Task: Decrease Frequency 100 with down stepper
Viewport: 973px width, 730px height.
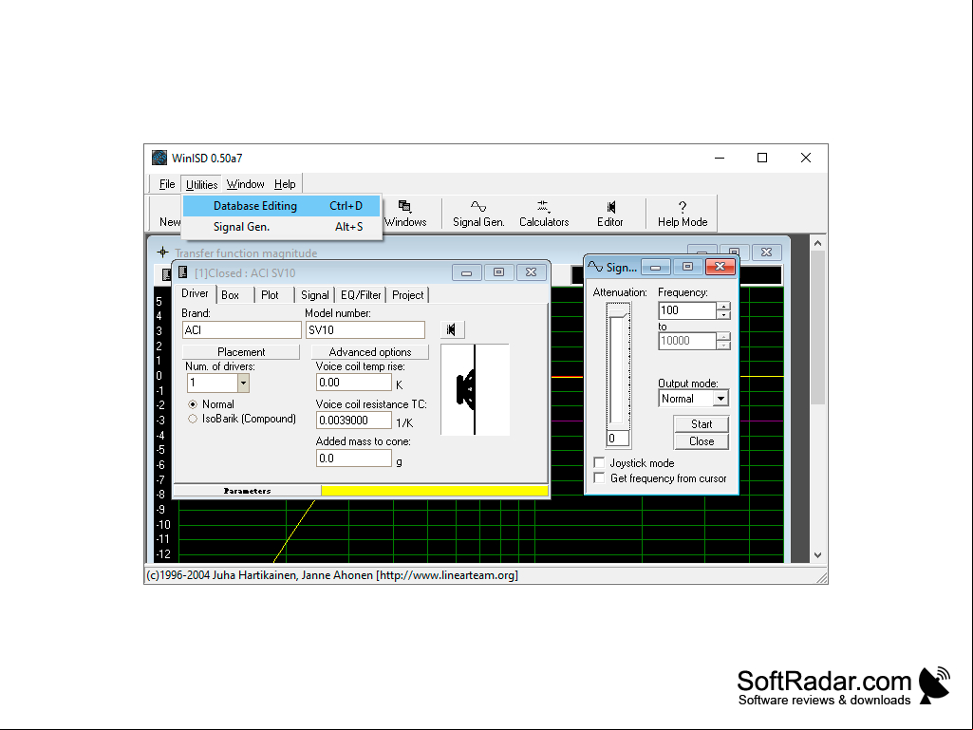Action: point(723,315)
